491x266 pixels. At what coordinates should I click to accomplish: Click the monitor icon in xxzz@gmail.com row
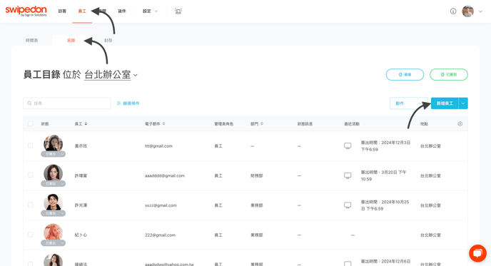click(348, 205)
